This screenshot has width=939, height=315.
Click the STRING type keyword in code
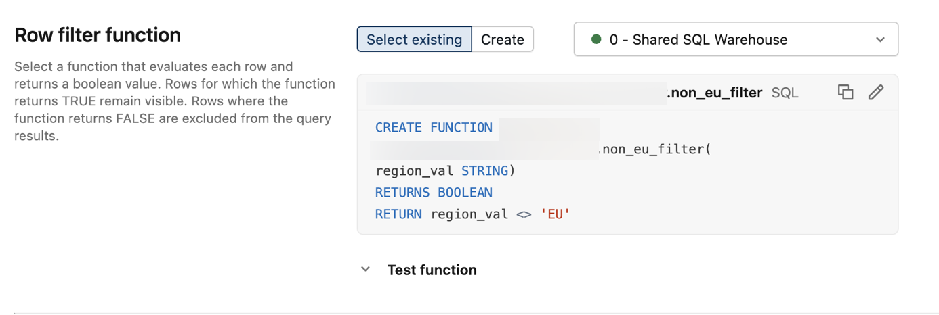coord(484,171)
